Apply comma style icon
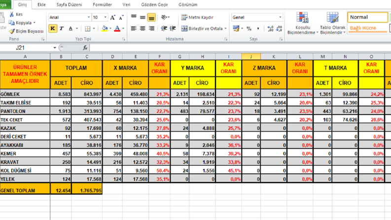 [x=258, y=29]
